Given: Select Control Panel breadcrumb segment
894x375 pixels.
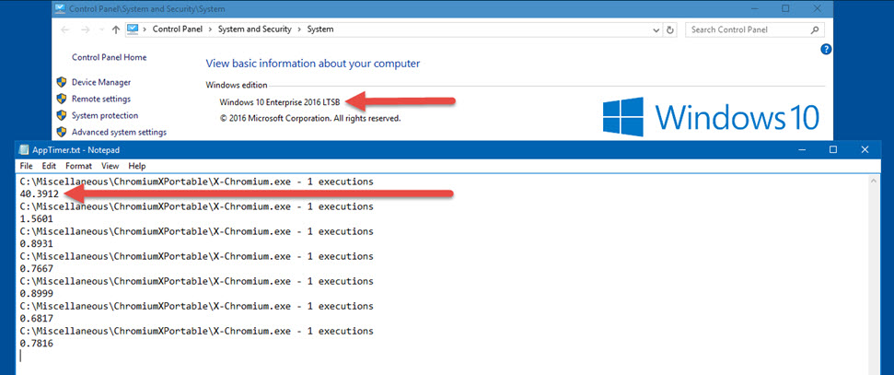Looking at the screenshot, I should point(178,29).
